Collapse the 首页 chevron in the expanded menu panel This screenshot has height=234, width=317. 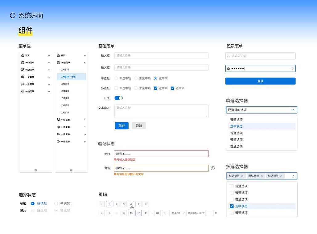85,55
